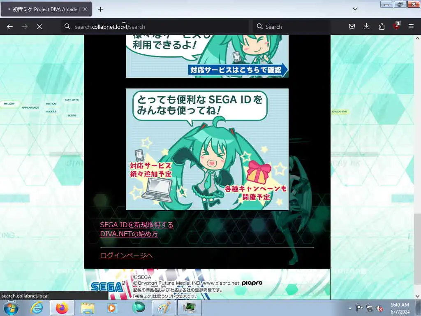The height and width of the screenshot is (316, 421).
Task: Click the muted volume tray icon
Action: click(379, 309)
